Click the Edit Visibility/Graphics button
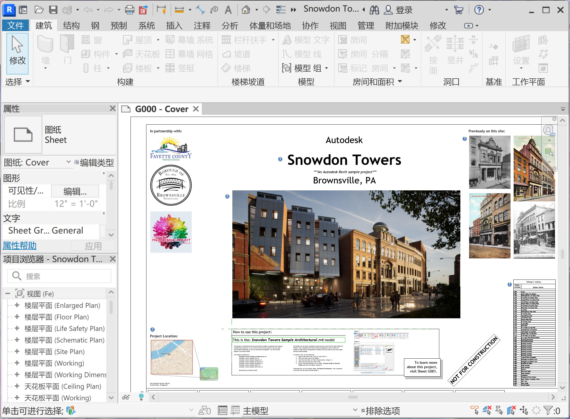The height and width of the screenshot is (419, 570). (75, 191)
